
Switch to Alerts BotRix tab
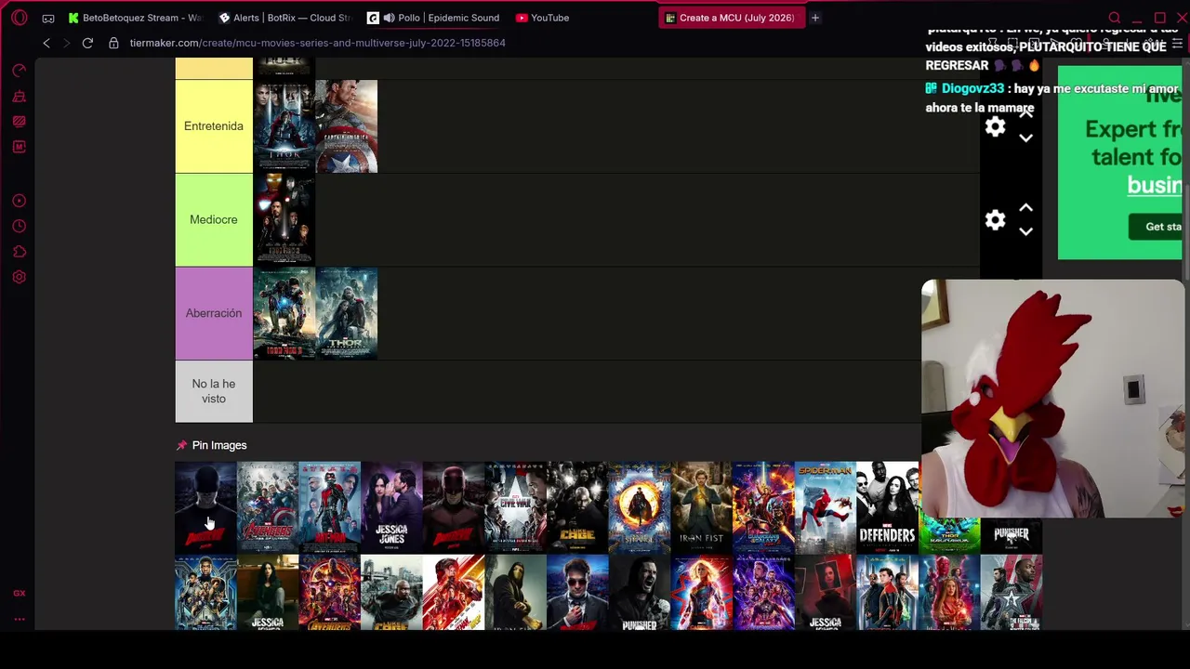point(285,18)
